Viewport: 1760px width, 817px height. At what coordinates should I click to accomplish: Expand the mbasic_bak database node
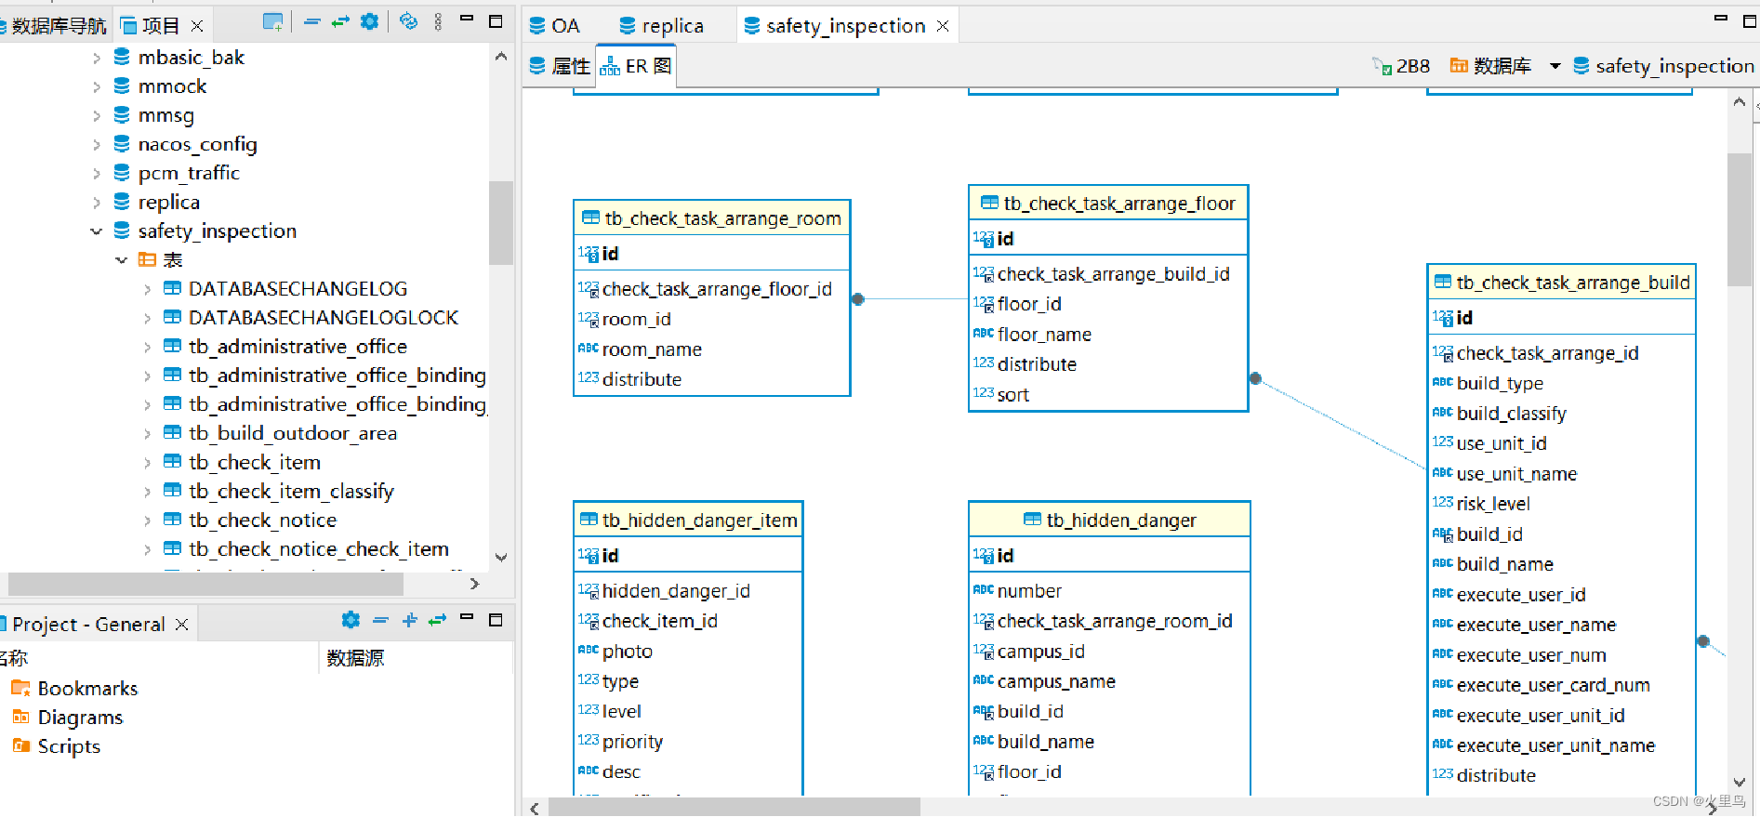click(x=97, y=58)
